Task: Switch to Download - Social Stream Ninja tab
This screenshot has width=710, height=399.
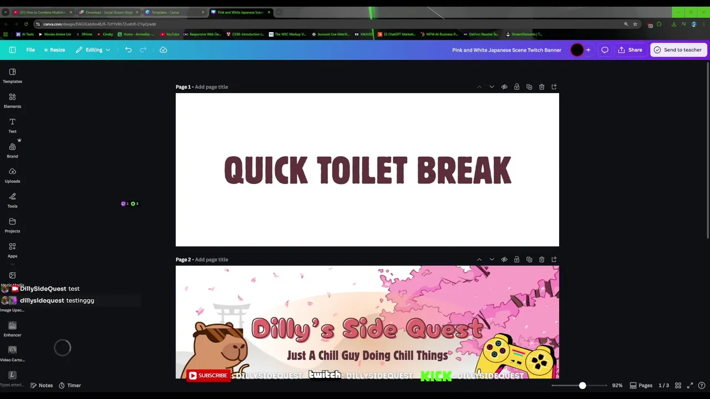Action: [x=109, y=12]
